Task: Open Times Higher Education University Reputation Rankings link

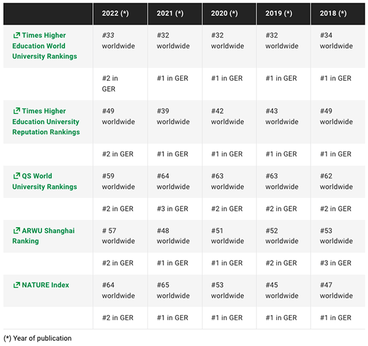Action: coord(46,122)
